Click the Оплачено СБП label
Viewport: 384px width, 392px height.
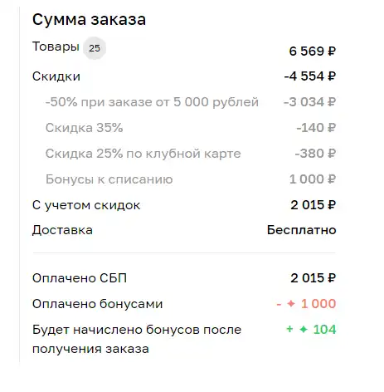point(80,278)
